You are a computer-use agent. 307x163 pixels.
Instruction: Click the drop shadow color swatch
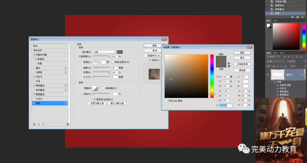(x=120, y=52)
